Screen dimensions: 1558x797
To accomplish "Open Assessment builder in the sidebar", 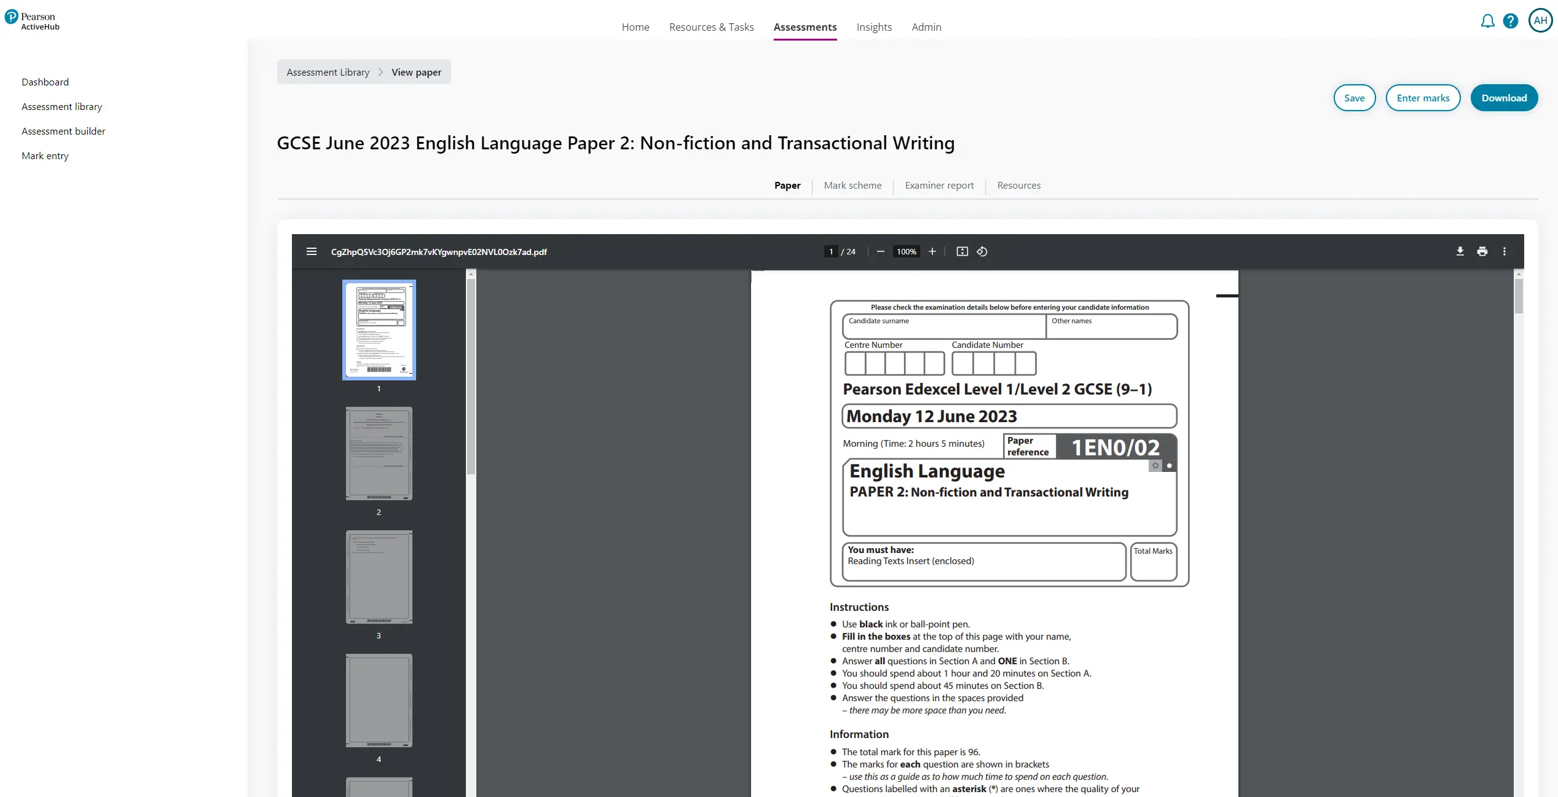I will click(63, 132).
